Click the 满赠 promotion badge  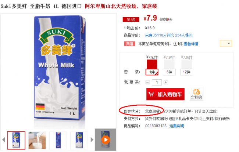[x=129, y=44]
